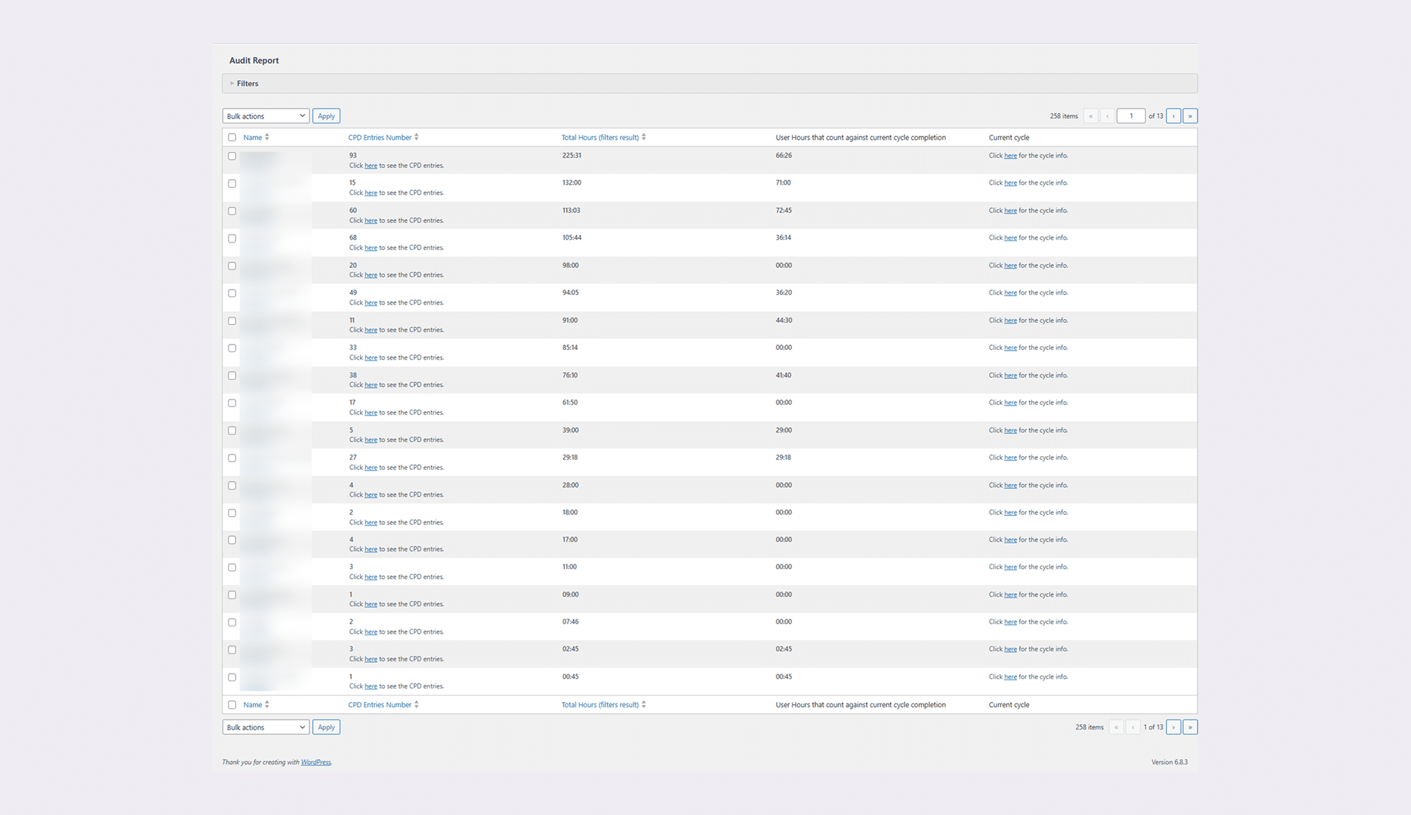
Task: Check the row with 132:00 total hours
Action: pyautogui.click(x=232, y=184)
